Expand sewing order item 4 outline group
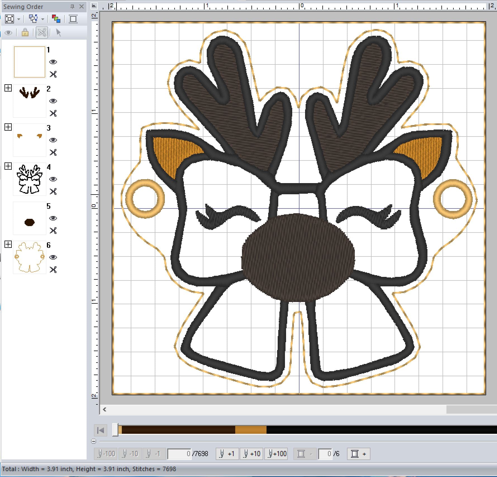Image resolution: width=497 pixels, height=477 pixels. (8, 166)
